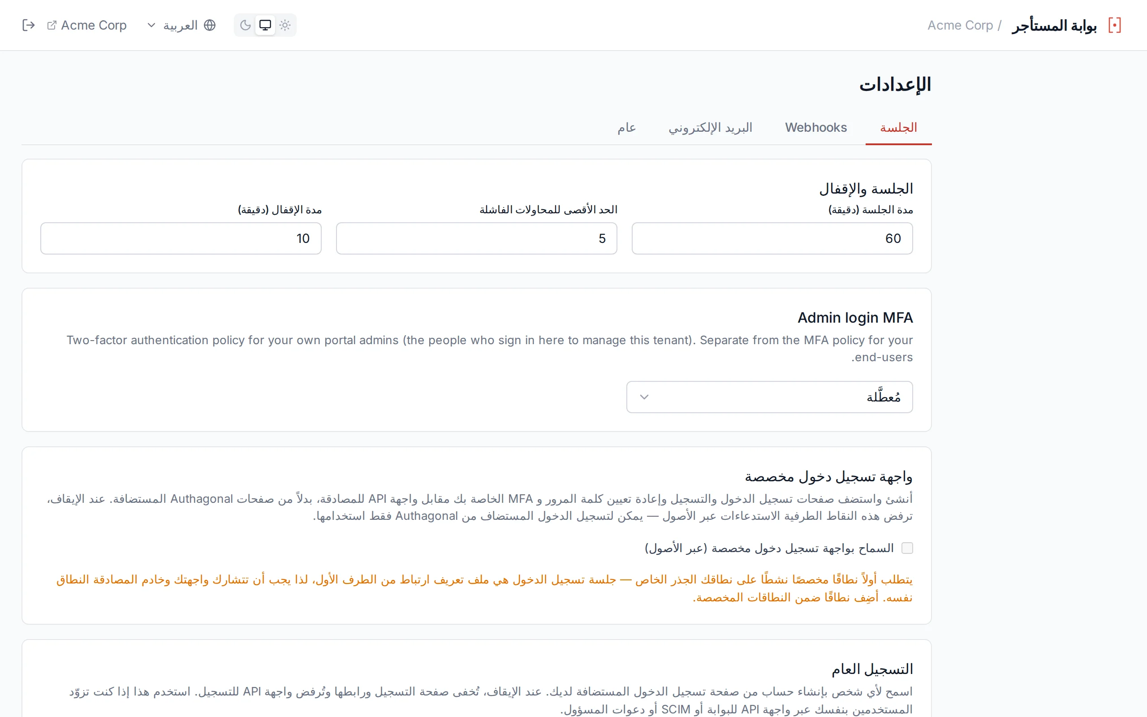1147x717 pixels.
Task: Open the Admin login MFA dropdown
Action: coord(769,397)
